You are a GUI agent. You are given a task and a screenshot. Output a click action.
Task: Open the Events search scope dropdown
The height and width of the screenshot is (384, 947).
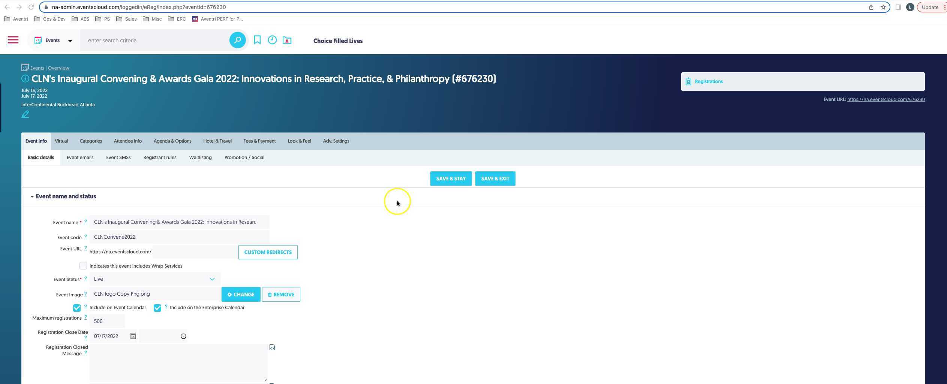[x=53, y=40]
